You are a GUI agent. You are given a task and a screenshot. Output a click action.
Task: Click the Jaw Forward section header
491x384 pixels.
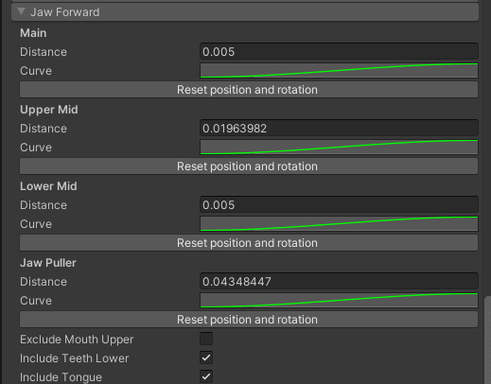click(245, 12)
